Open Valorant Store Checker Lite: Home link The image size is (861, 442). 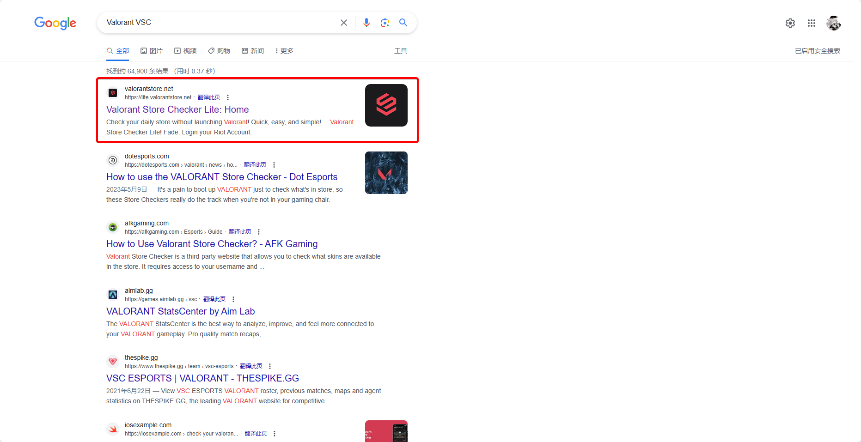[177, 109]
